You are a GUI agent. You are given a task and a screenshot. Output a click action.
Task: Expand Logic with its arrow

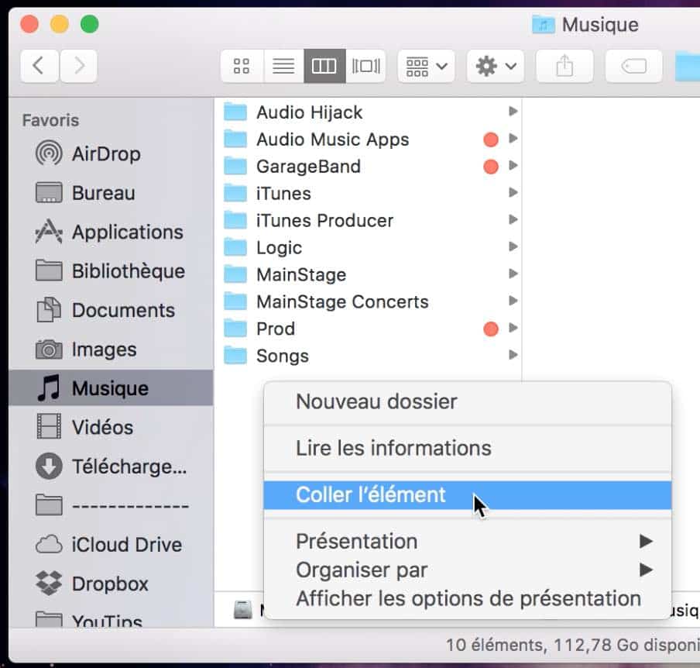pos(513,246)
